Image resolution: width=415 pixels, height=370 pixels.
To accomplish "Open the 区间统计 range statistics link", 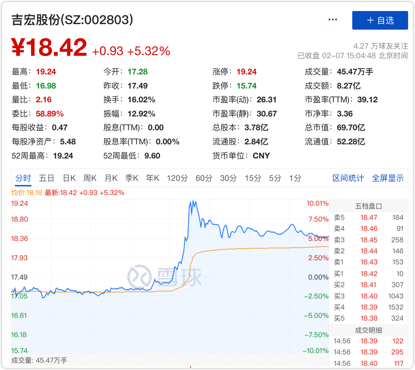I will (x=348, y=178).
